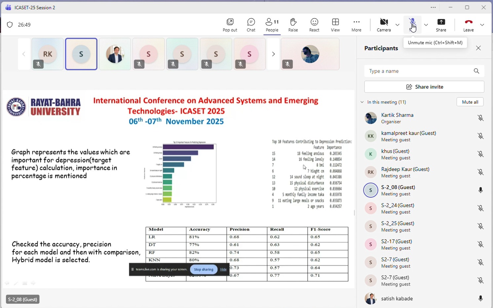
Task: Focus the Type a name search field
Action: pyautogui.click(x=424, y=71)
